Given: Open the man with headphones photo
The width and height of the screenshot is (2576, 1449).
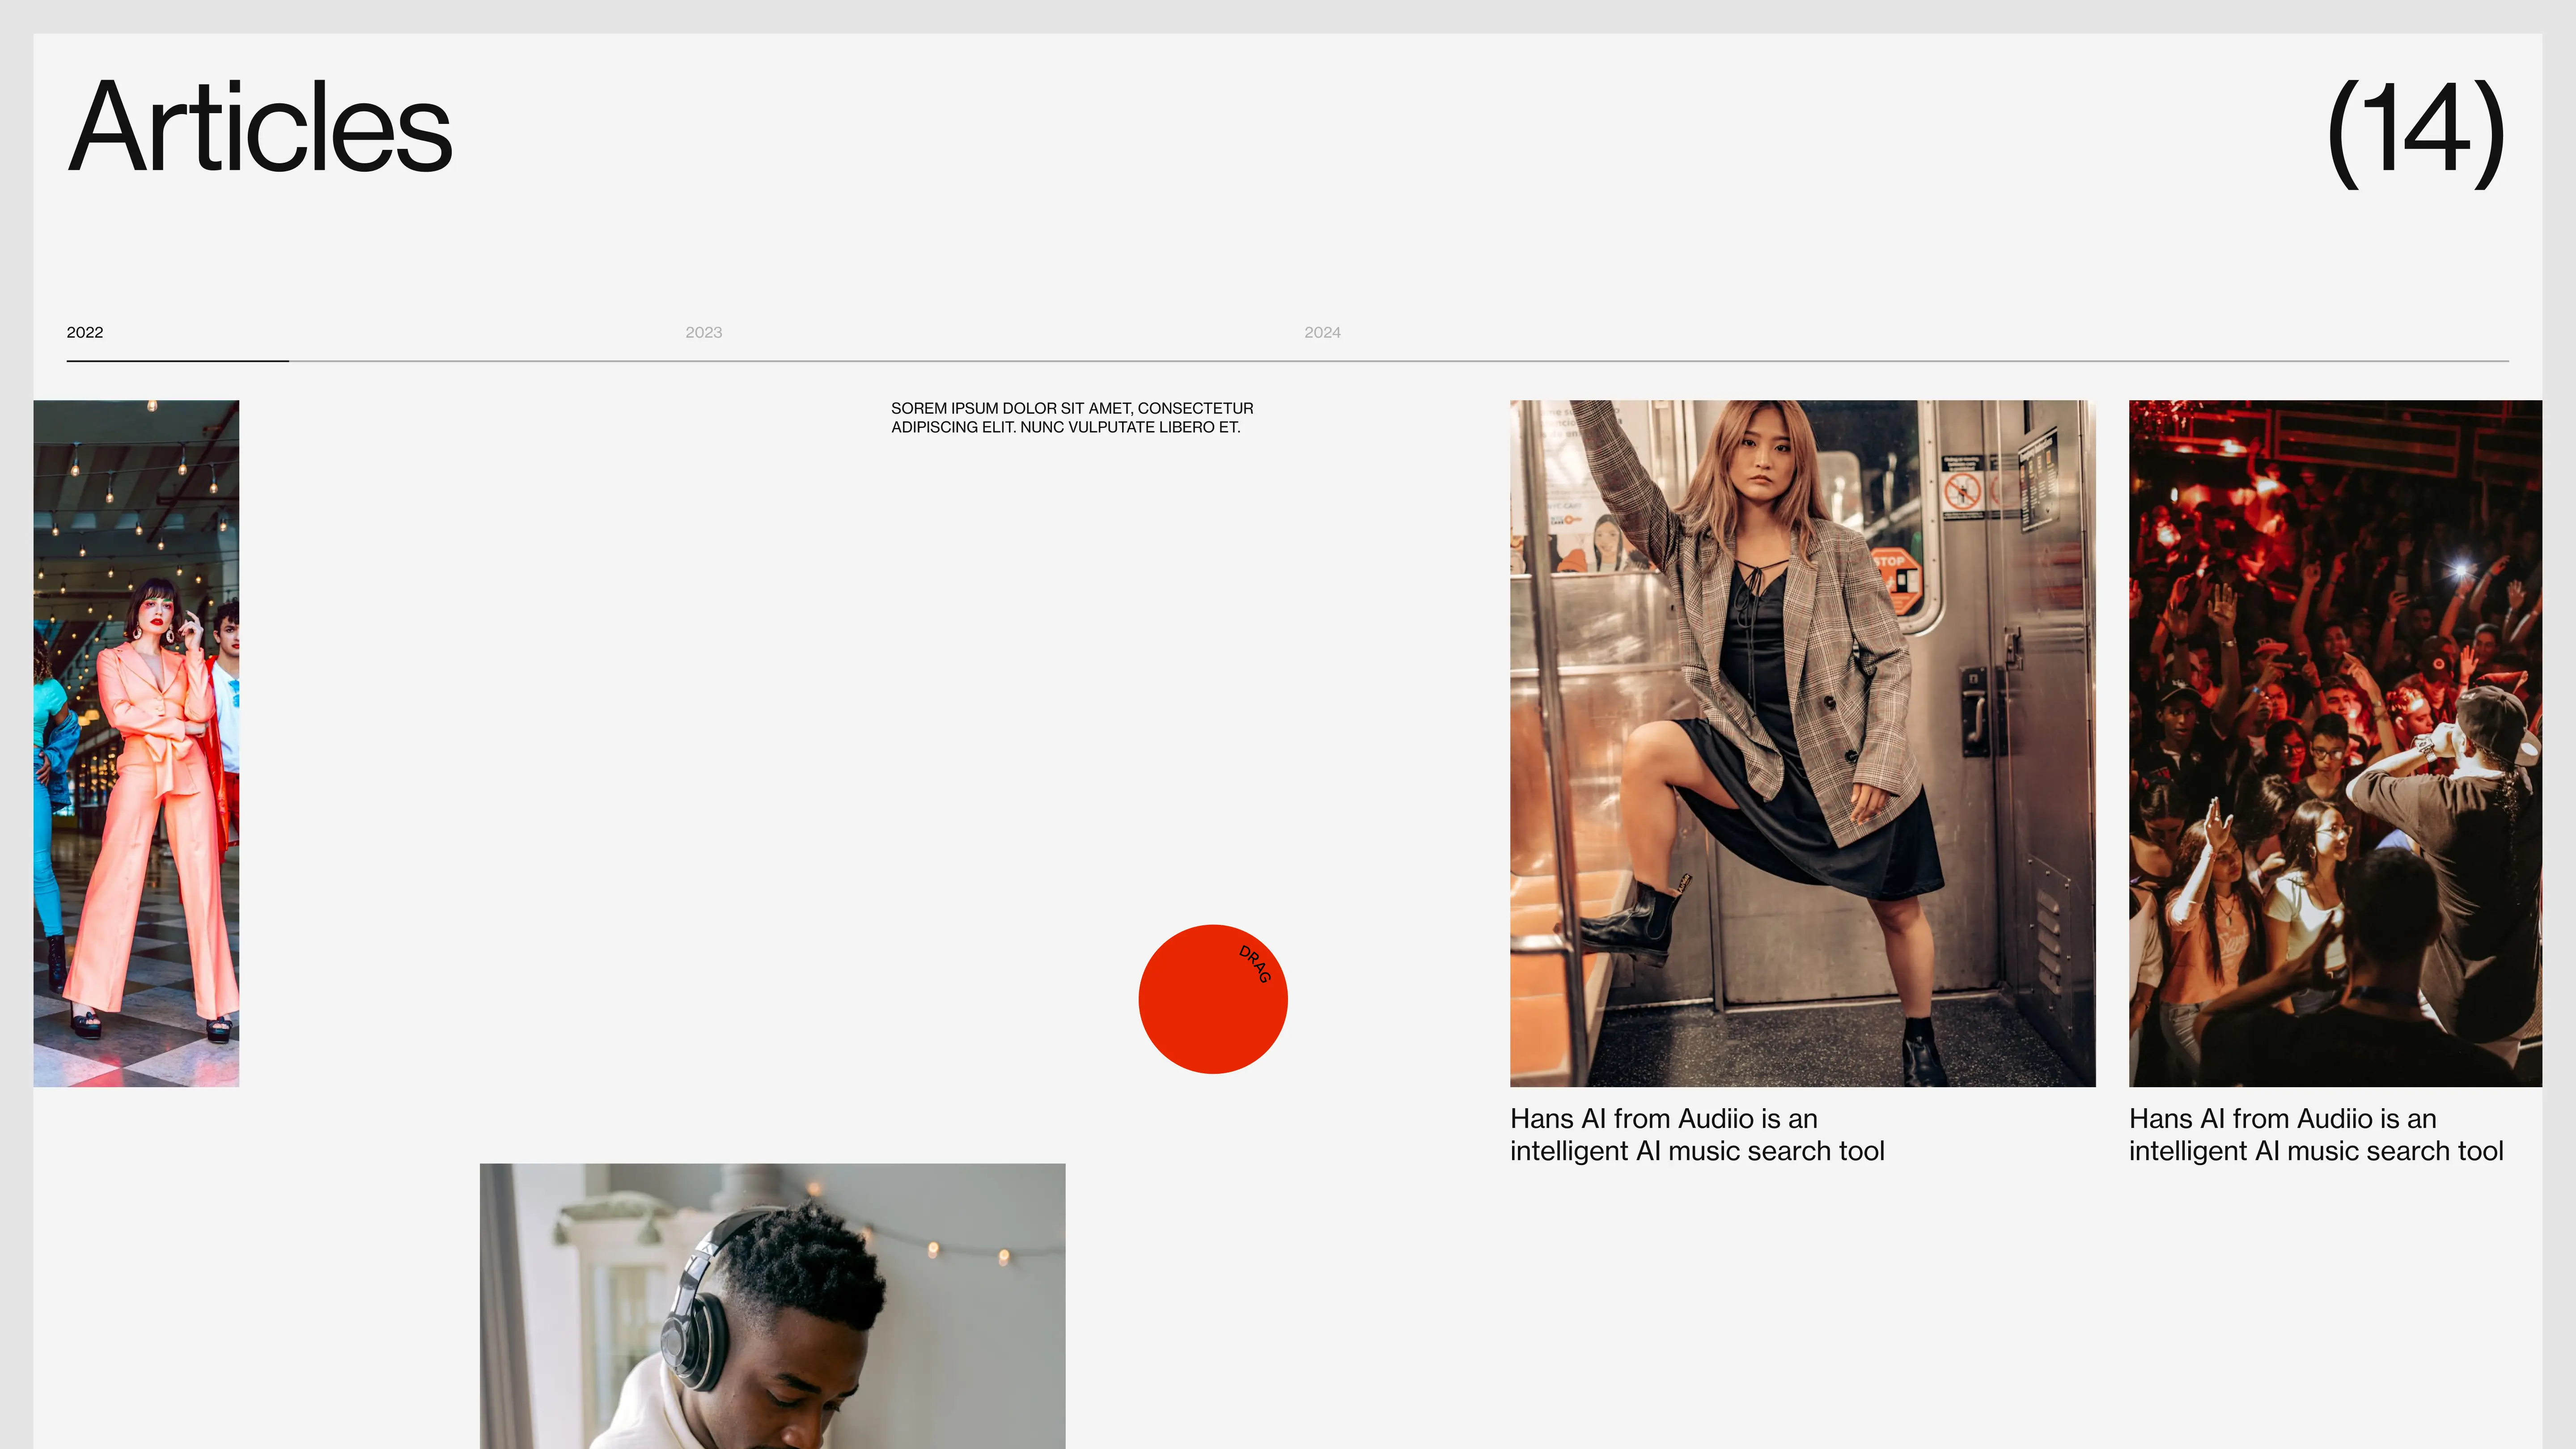Looking at the screenshot, I should coord(772,1306).
